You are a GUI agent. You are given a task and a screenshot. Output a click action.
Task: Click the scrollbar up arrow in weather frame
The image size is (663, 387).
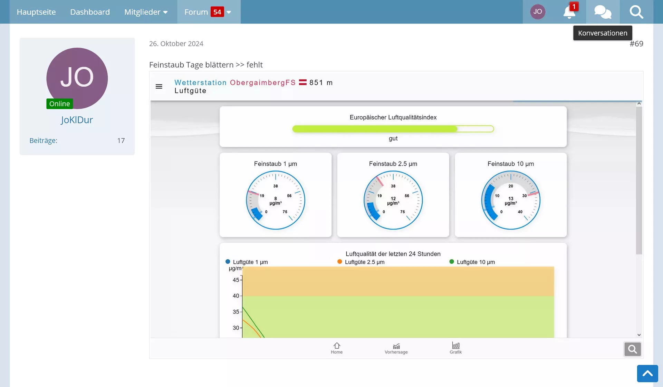click(x=639, y=104)
